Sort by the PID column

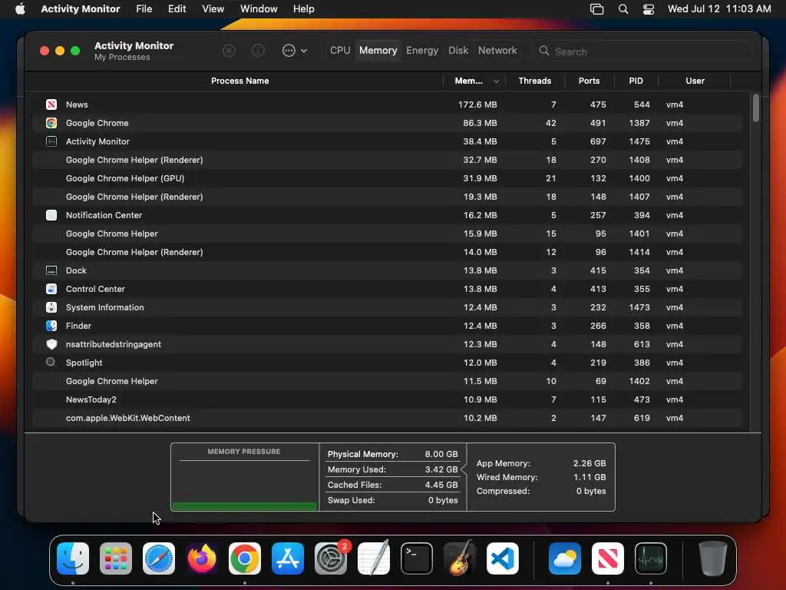click(x=636, y=81)
